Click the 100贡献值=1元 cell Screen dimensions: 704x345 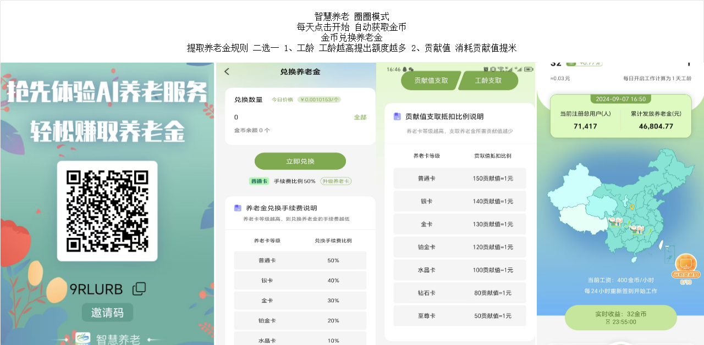(x=493, y=270)
